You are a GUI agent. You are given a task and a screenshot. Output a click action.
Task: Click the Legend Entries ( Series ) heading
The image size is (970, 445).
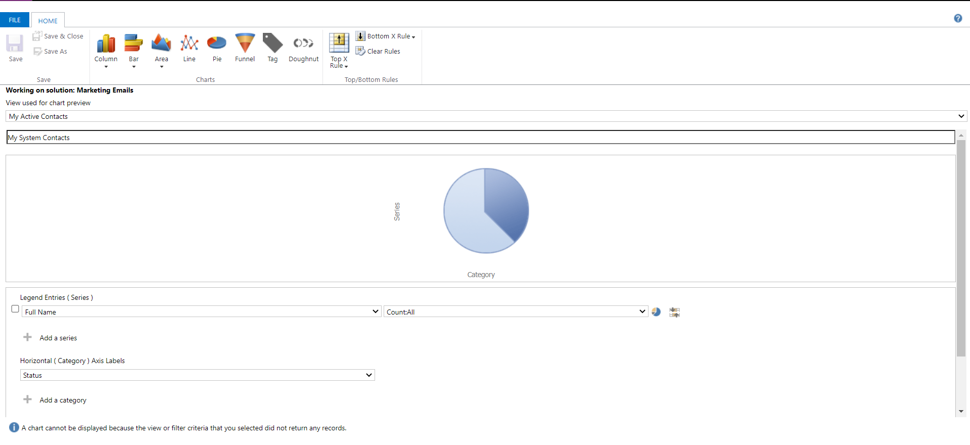[x=57, y=297]
